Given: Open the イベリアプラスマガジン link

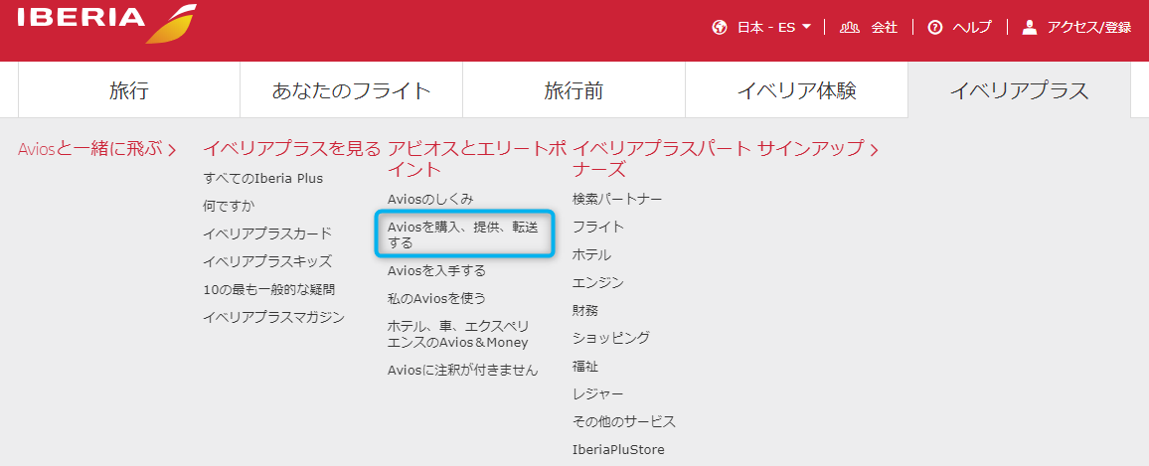Looking at the screenshot, I should pyautogui.click(x=273, y=317).
